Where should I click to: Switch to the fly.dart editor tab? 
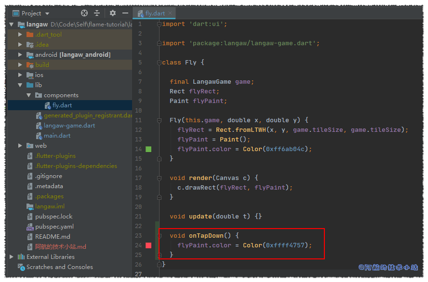pos(155,13)
